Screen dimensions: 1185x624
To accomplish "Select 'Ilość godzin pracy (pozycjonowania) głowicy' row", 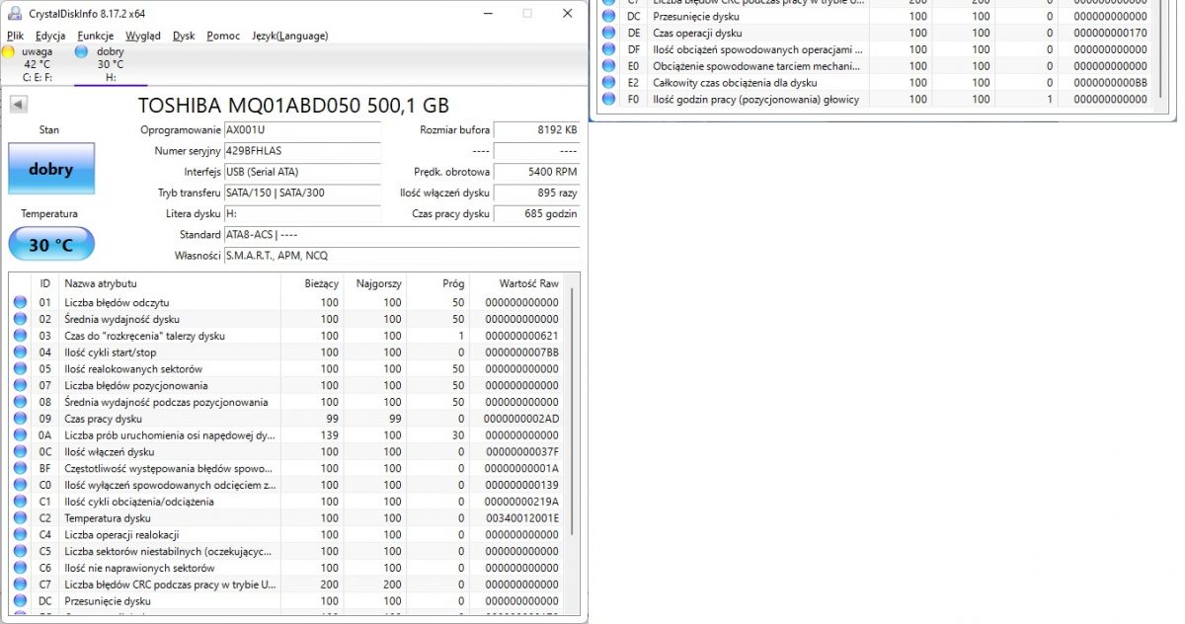I will (x=874, y=100).
